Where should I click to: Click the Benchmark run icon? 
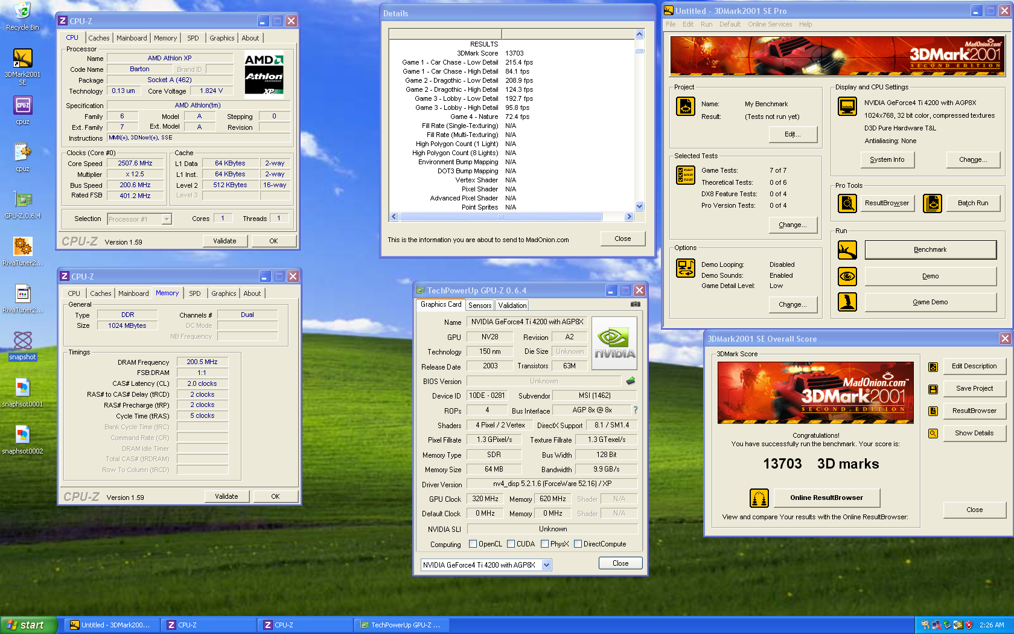[x=847, y=250]
